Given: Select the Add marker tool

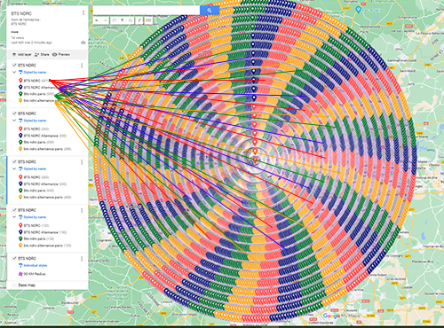Looking at the screenshot, I should click(123, 20).
